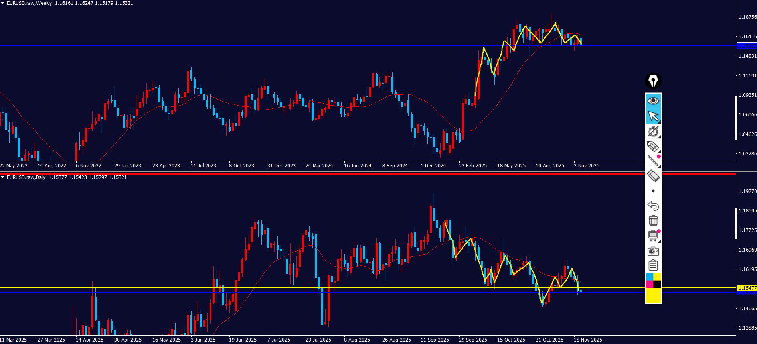Toggle ink visibility with the eye icon
This screenshot has width=757, height=344.
[653, 101]
